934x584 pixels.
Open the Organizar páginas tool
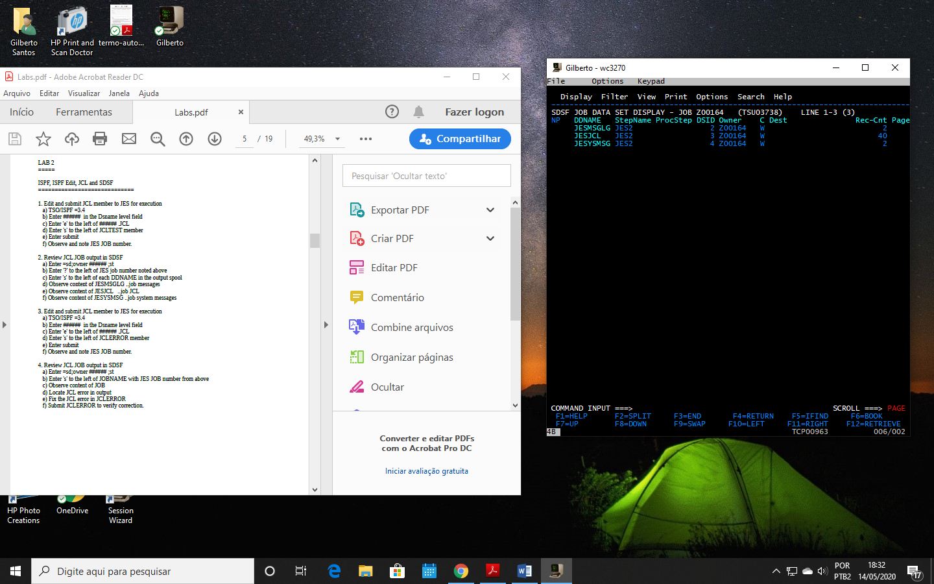[x=412, y=357]
